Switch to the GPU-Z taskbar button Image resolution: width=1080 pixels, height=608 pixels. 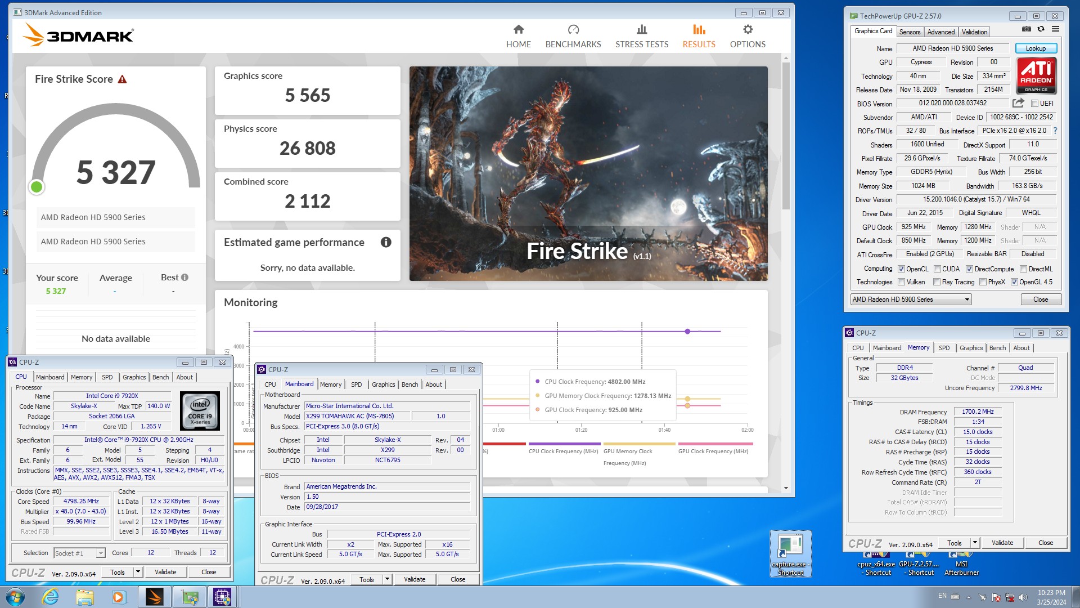(190, 597)
